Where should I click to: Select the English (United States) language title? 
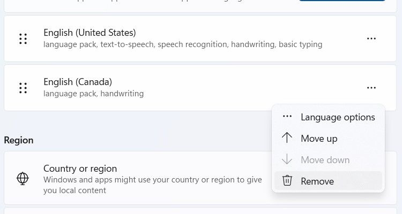tap(90, 33)
